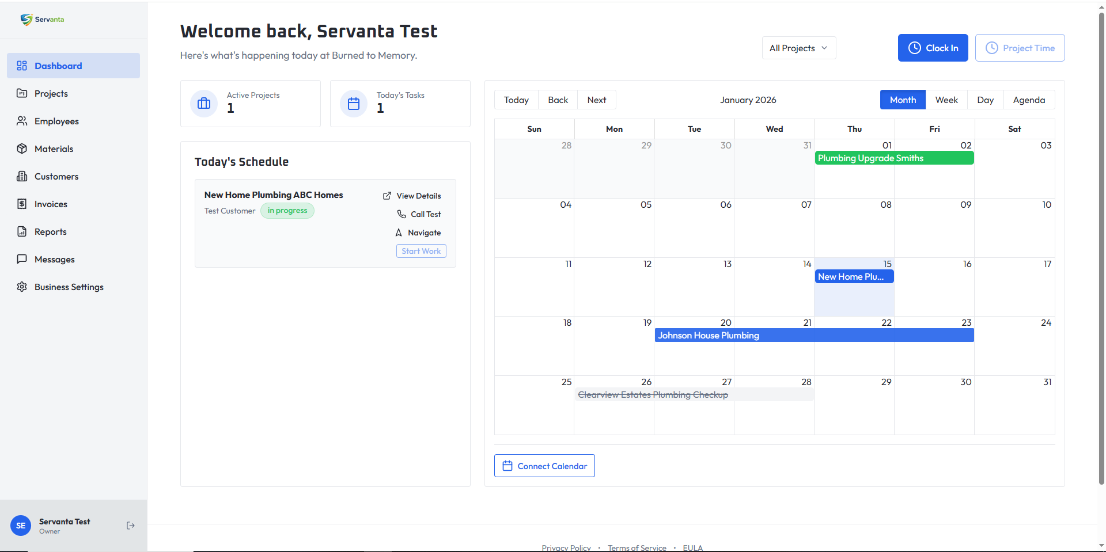Click the Business Settings gear icon
Screen dimensions: 1106x552
pos(22,287)
